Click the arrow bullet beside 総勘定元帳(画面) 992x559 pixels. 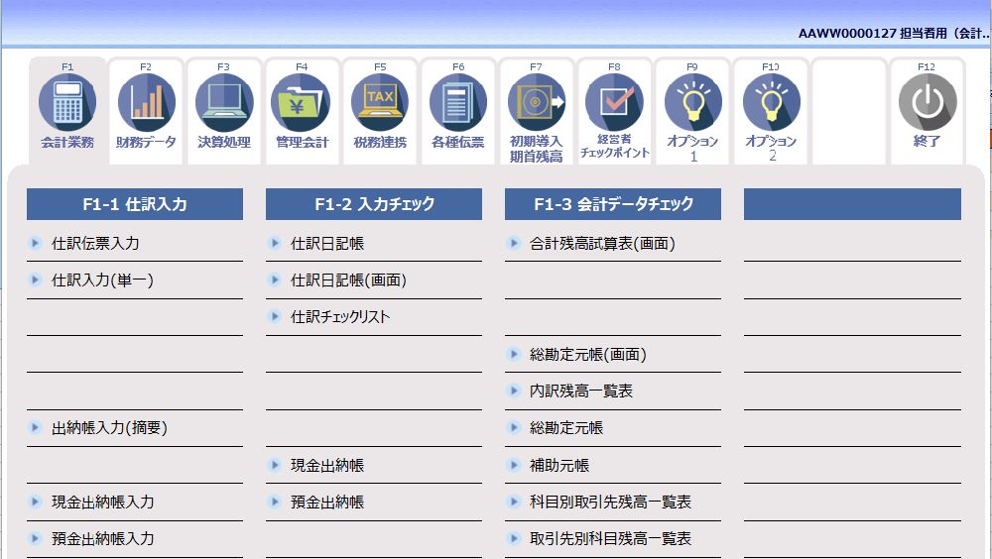click(x=514, y=354)
